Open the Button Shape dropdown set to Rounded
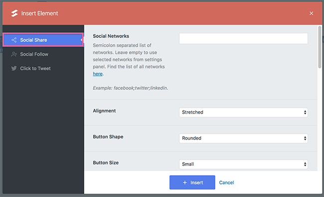 (243, 138)
